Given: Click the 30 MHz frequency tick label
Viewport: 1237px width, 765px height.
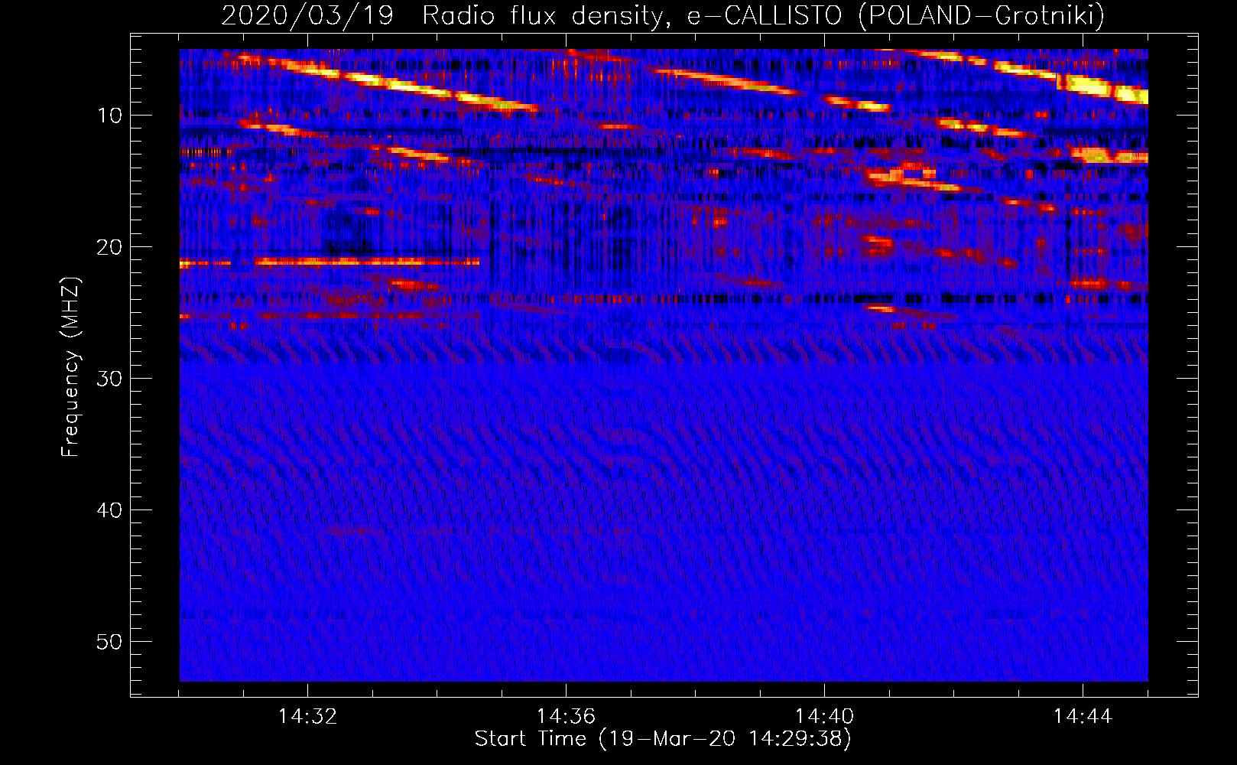Looking at the screenshot, I should 110,379.
